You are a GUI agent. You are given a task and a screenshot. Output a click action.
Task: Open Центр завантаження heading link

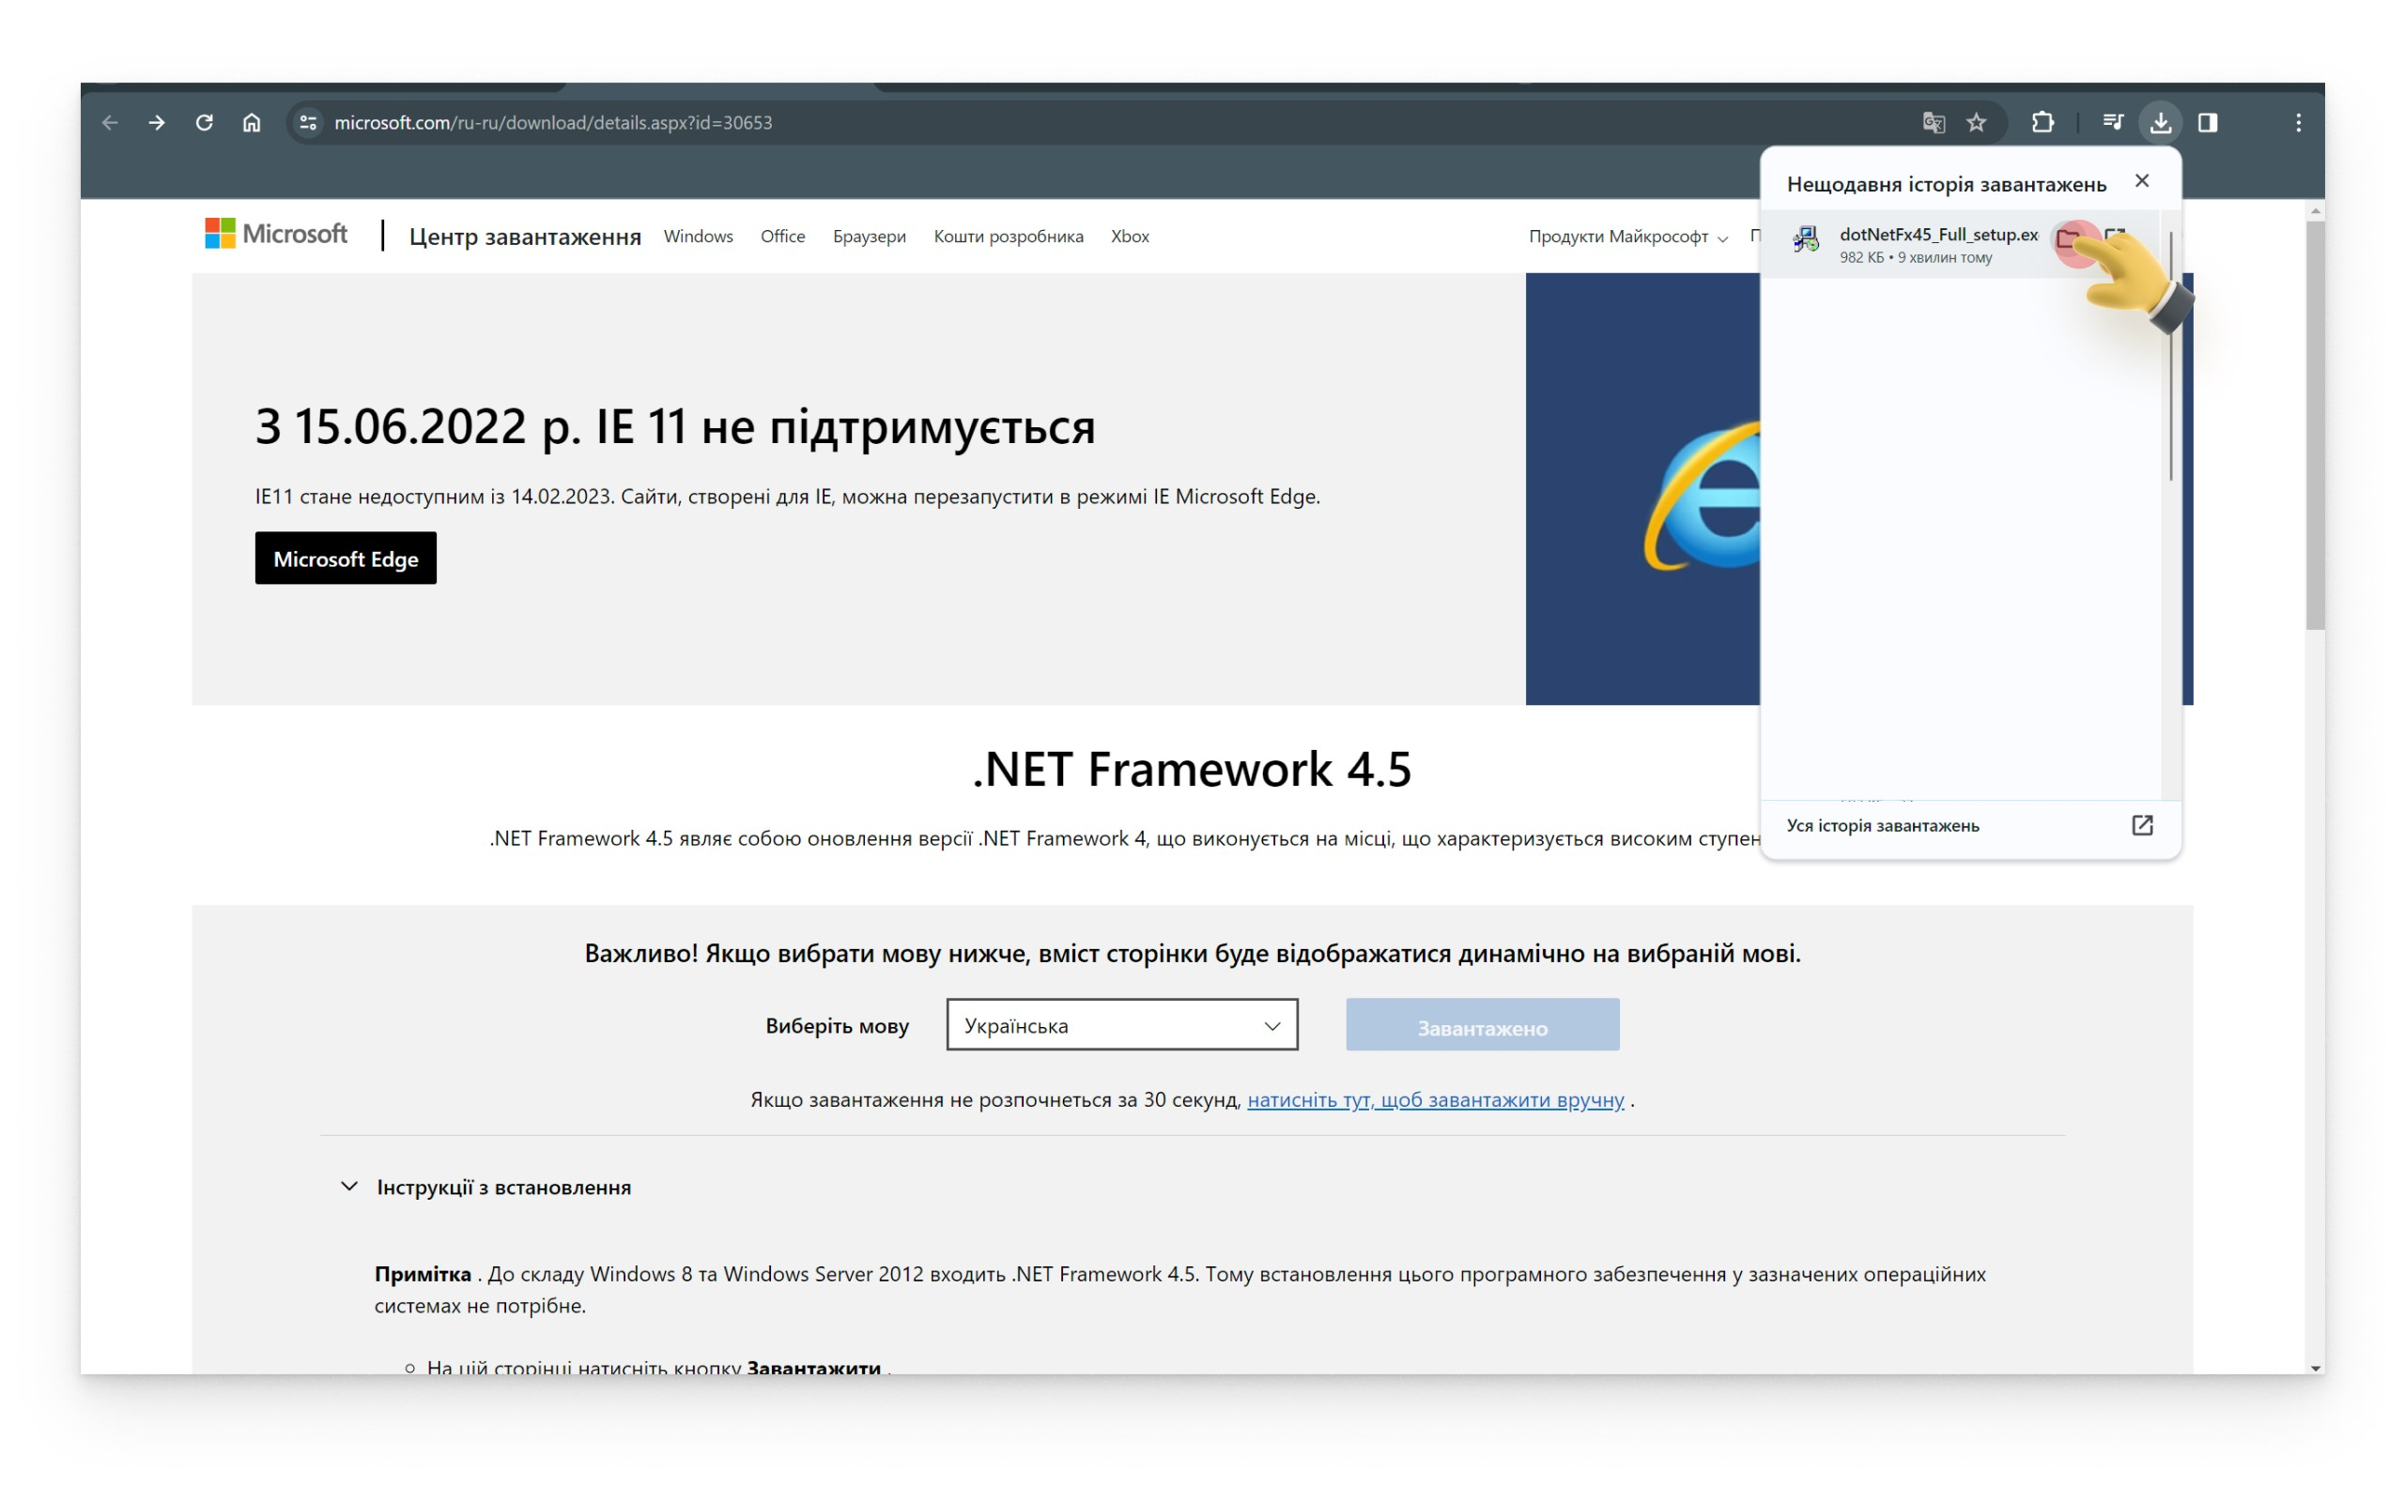point(525,237)
